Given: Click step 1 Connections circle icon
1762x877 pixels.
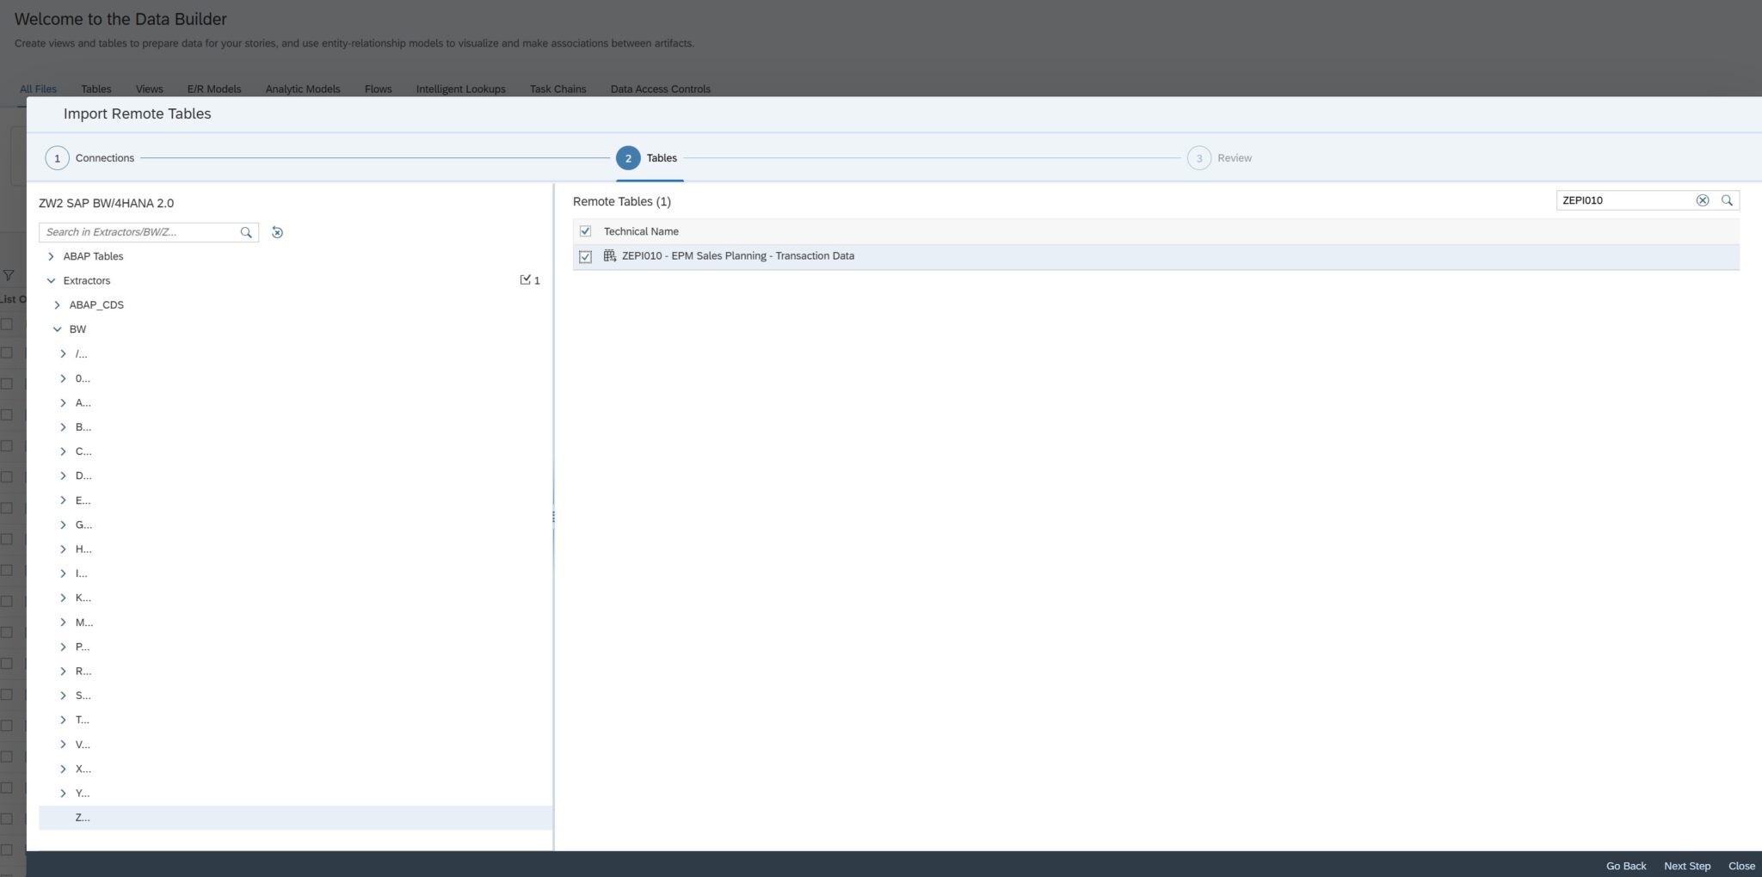Looking at the screenshot, I should (58, 157).
